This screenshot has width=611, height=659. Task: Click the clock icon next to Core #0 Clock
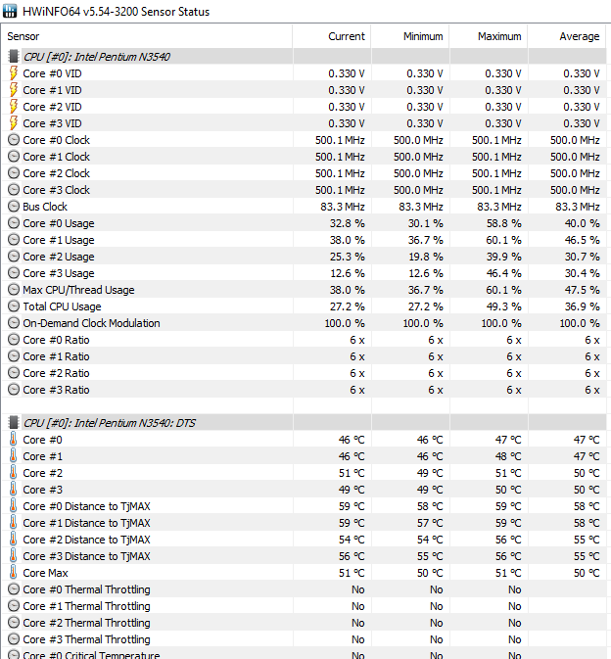tap(14, 140)
